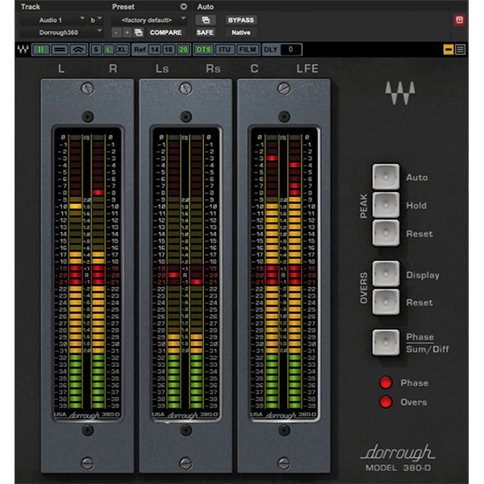This screenshot has width=484, height=484.
Task: Toggle the SAFE automation button
Action: 205,32
